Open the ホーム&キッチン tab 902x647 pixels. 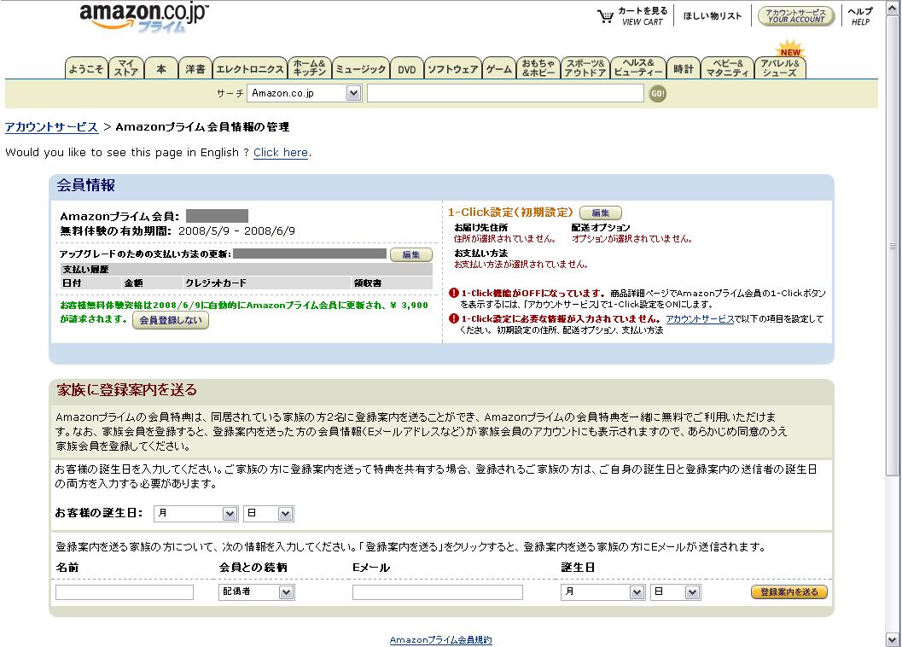pyautogui.click(x=310, y=68)
